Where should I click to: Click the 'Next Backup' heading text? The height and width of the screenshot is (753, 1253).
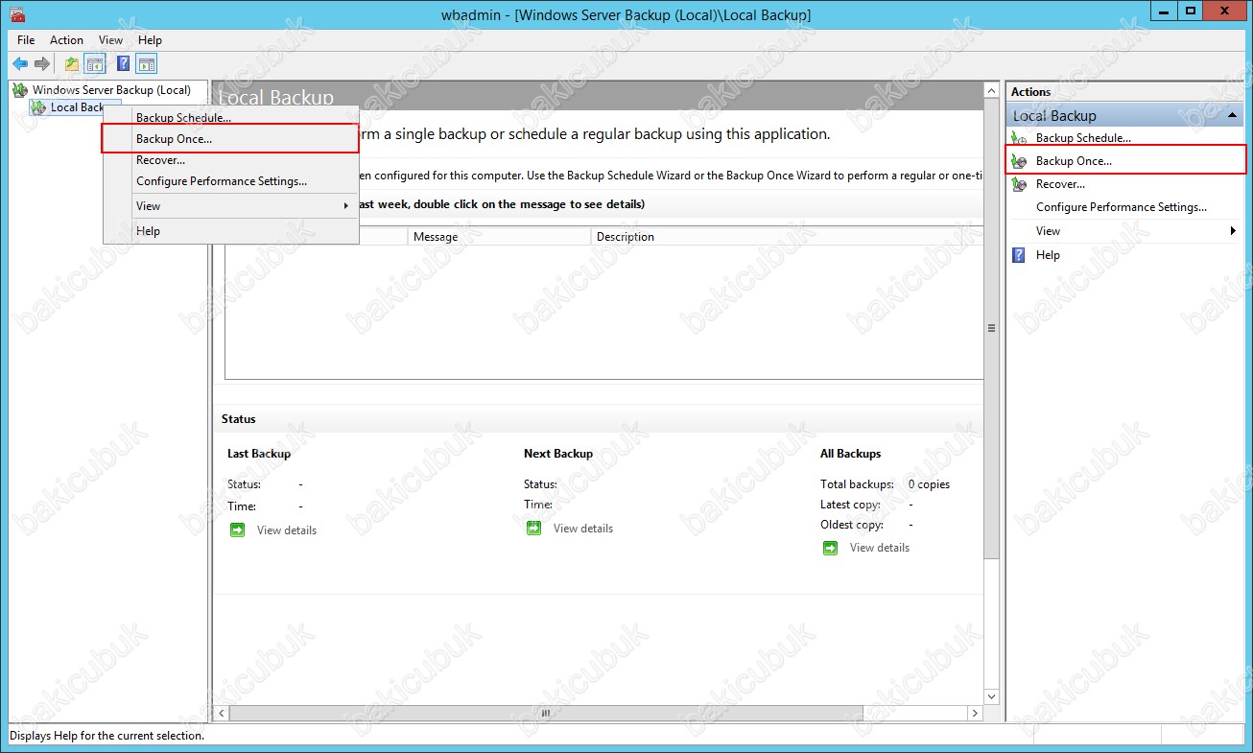click(x=558, y=454)
